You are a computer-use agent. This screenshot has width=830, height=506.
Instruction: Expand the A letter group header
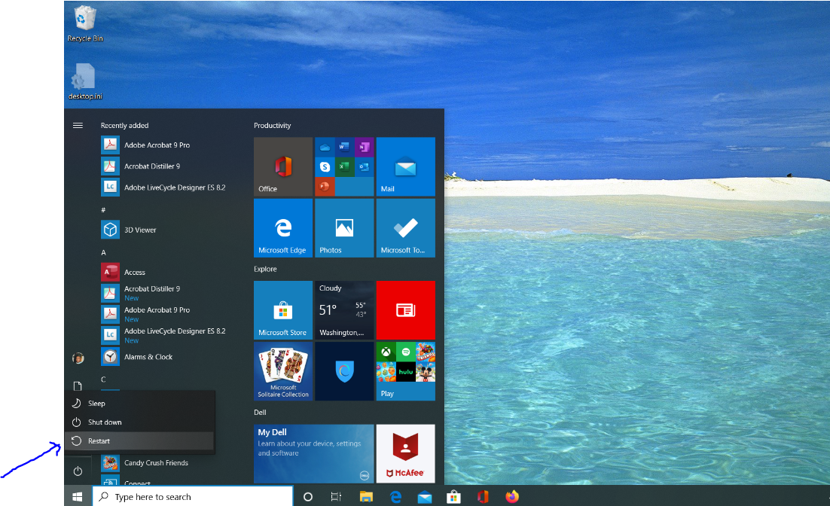pos(104,252)
